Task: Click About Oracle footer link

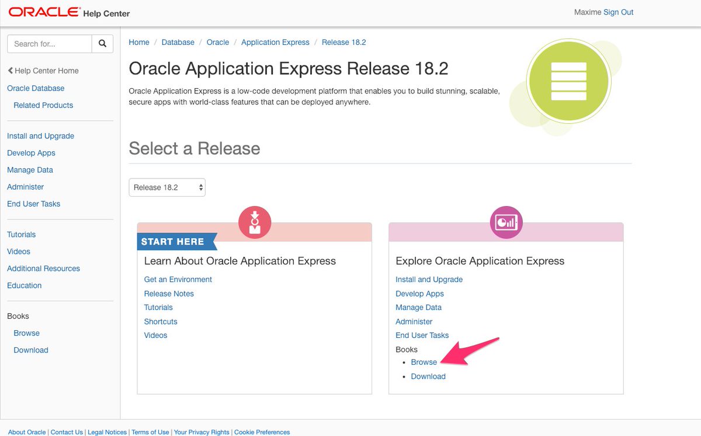Action: 27,432
